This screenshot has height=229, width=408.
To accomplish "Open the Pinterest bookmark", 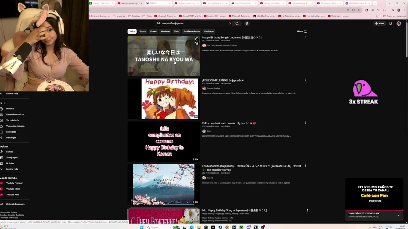I will 99,16.
